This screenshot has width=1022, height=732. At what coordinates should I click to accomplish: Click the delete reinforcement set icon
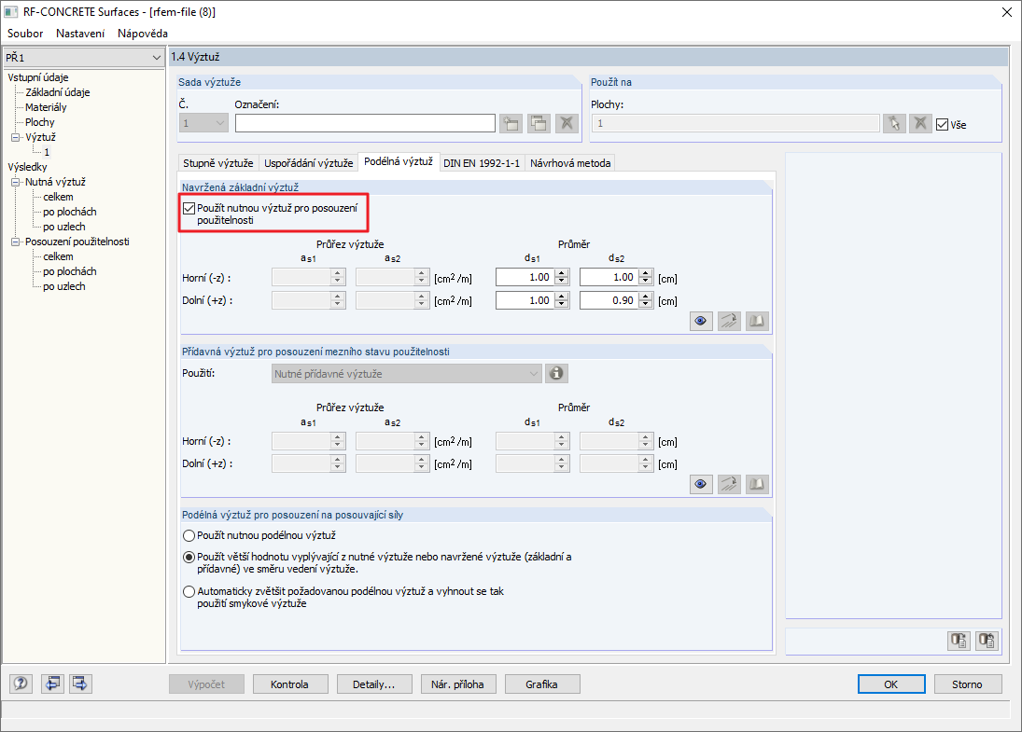[567, 123]
